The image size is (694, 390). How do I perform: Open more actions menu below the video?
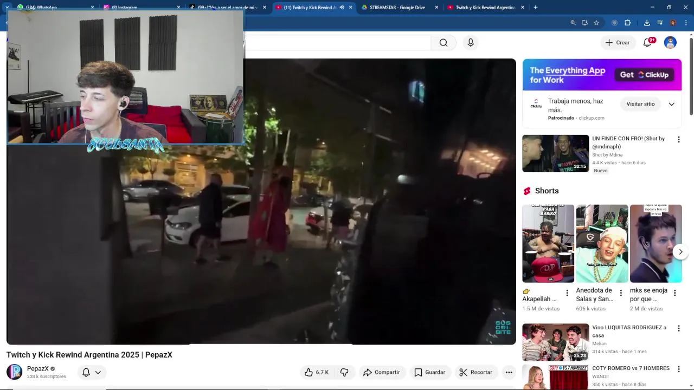509,373
